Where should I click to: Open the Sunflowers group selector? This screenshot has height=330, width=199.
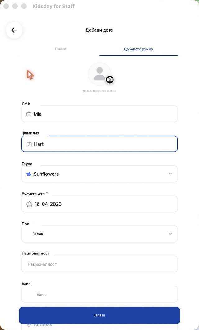coord(99,174)
